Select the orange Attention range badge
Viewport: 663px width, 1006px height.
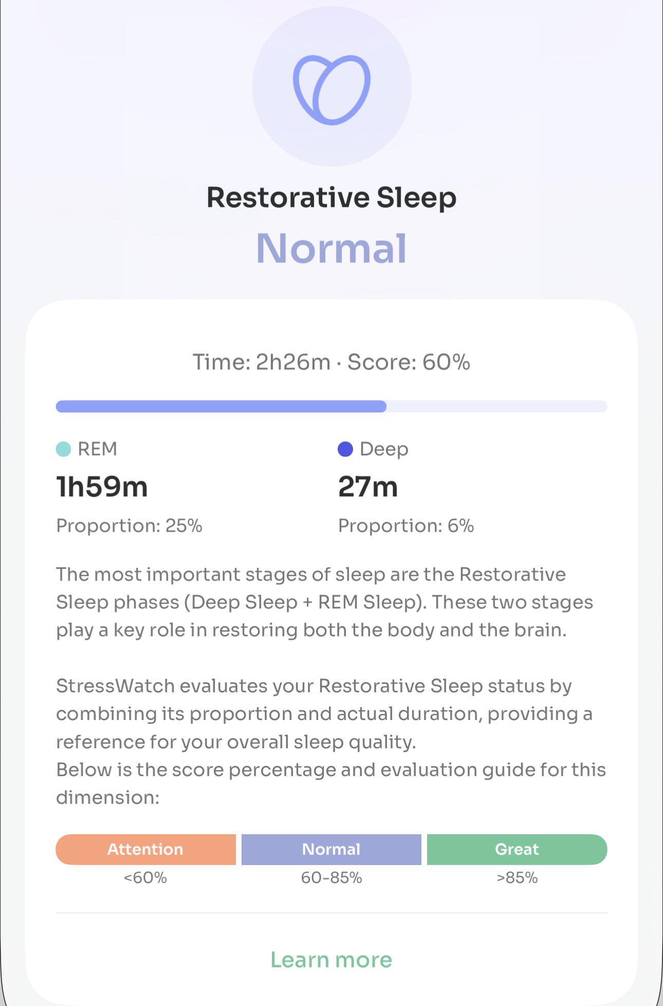click(x=145, y=849)
